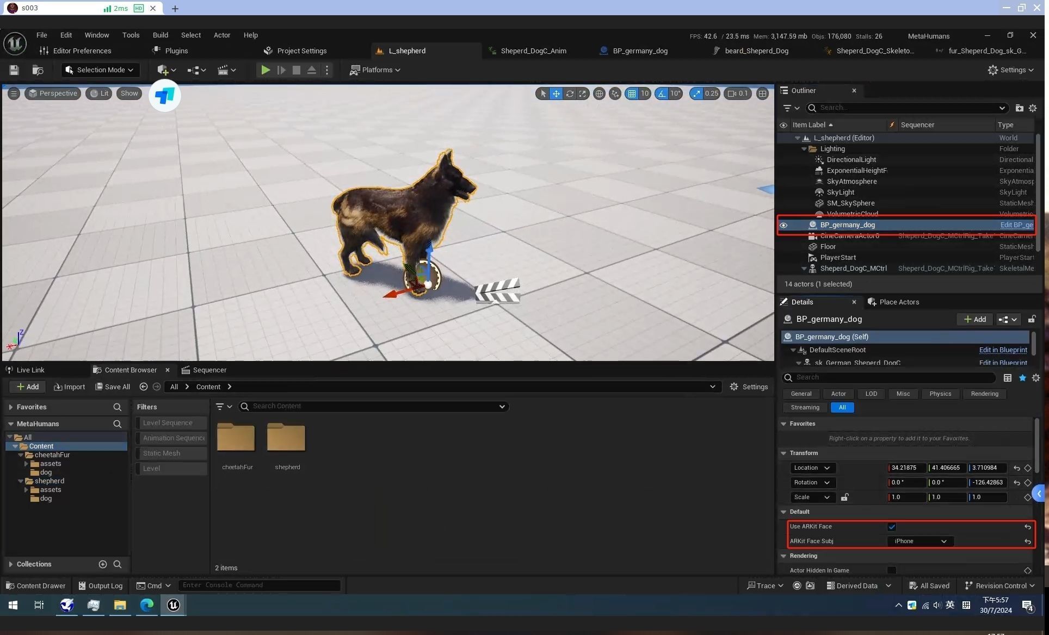The height and width of the screenshot is (635, 1049).
Task: Click the Enter Console Command field
Action: point(260,586)
